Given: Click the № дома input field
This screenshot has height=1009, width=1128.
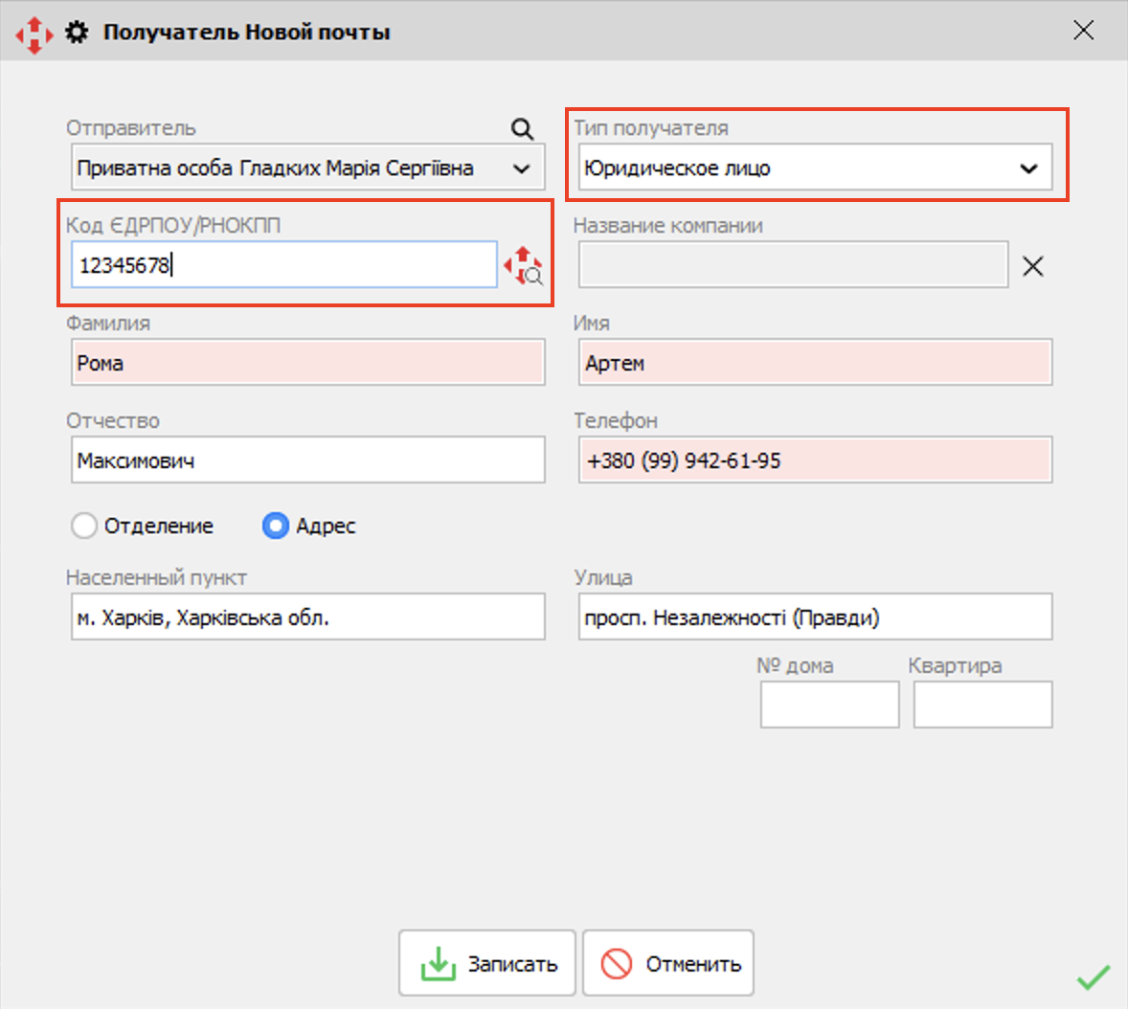Looking at the screenshot, I should (x=829, y=704).
